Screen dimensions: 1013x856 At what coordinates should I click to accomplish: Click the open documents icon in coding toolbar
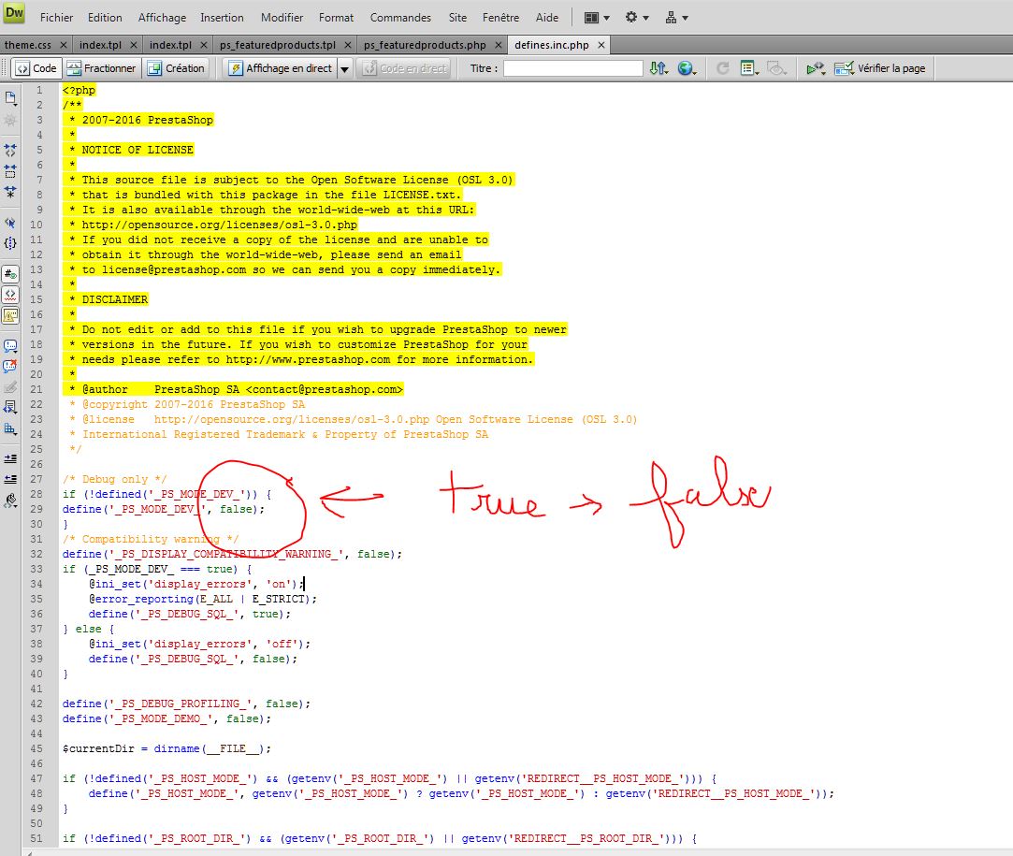pyautogui.click(x=10, y=98)
